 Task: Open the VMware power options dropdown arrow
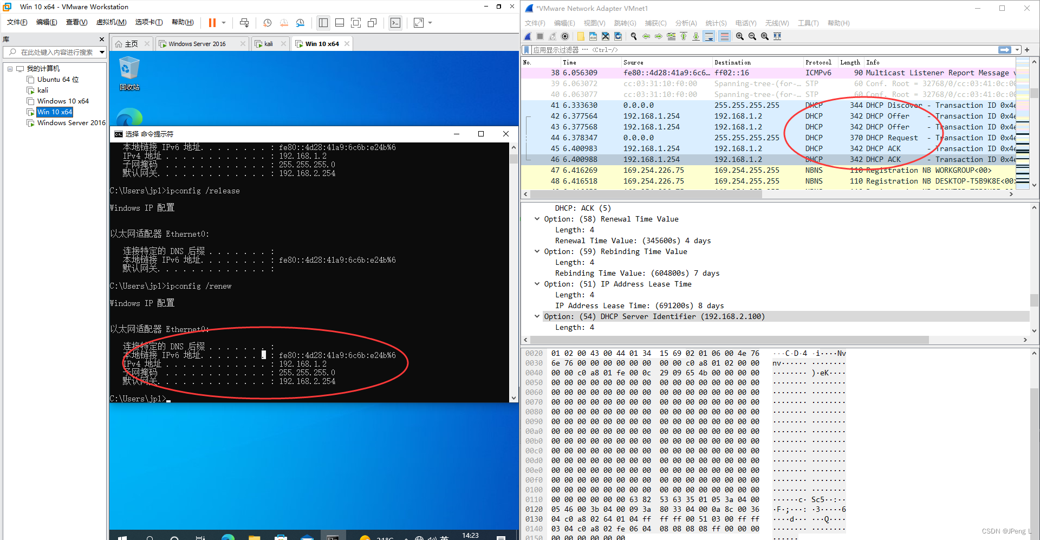pos(223,23)
